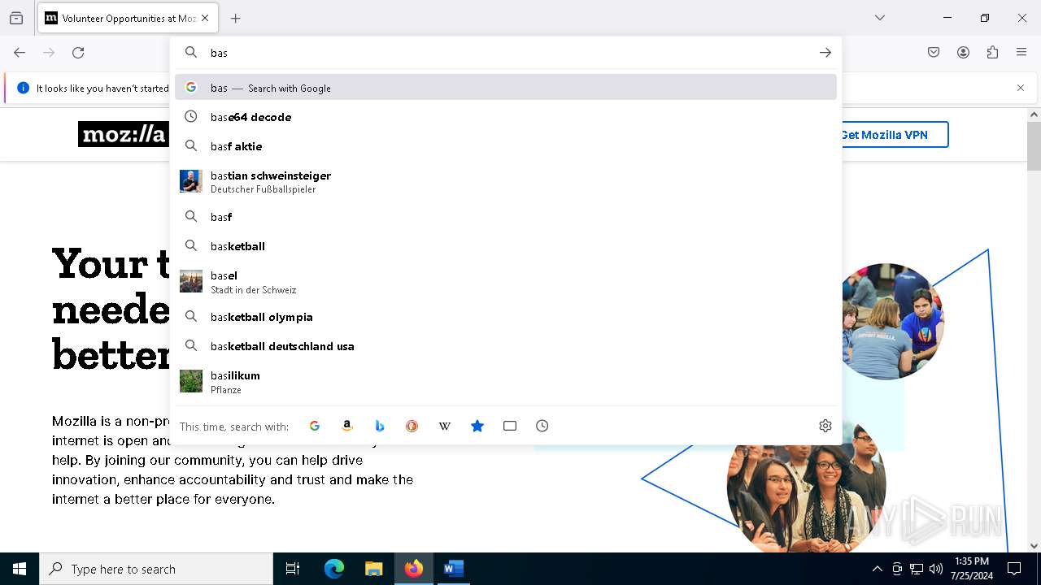Reload the current page
The image size is (1041, 585).
coord(78,53)
